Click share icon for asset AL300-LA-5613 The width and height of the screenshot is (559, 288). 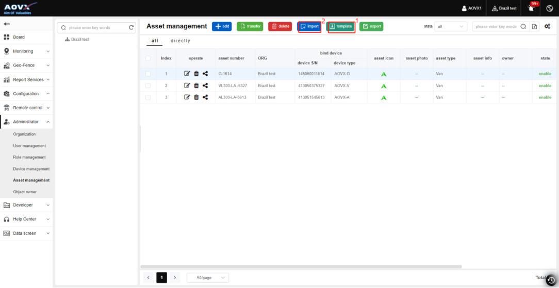coord(205,97)
